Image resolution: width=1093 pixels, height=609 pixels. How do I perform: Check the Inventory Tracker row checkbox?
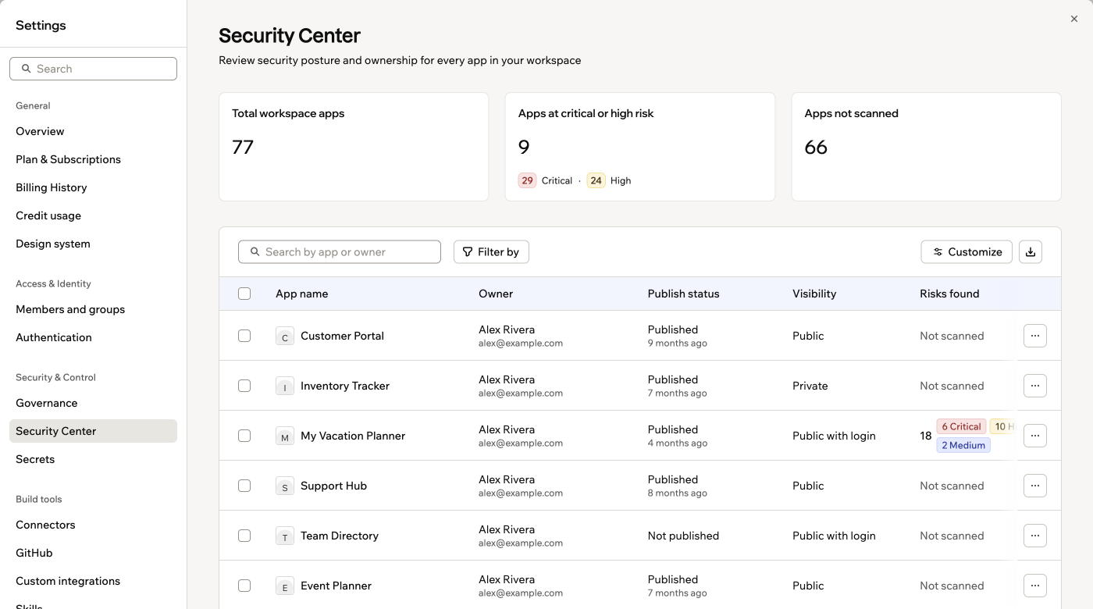(244, 386)
